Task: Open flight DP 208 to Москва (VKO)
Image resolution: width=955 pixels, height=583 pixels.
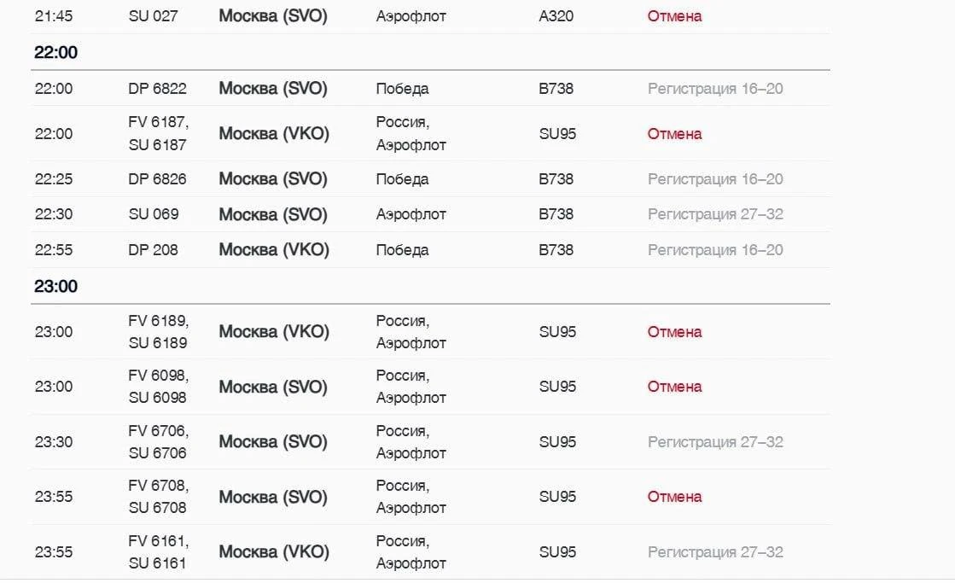Action: 430,250
